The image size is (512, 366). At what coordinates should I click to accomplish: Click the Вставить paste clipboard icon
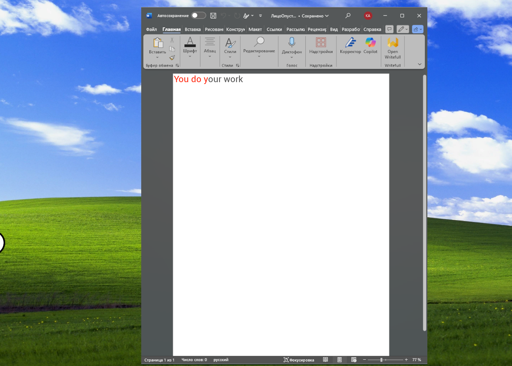point(158,43)
